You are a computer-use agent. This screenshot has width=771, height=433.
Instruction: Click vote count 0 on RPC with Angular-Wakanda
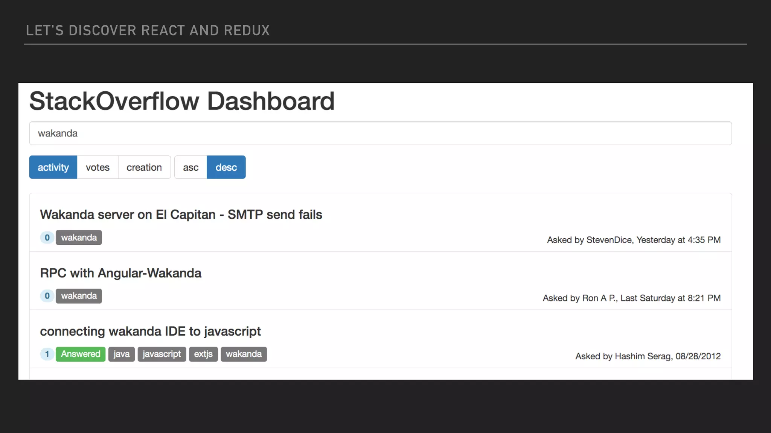tap(47, 296)
